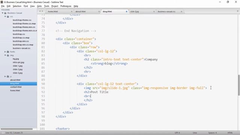Open bootstrap-theme.css in sidebar
240x135 pixels.
(x=22, y=20)
